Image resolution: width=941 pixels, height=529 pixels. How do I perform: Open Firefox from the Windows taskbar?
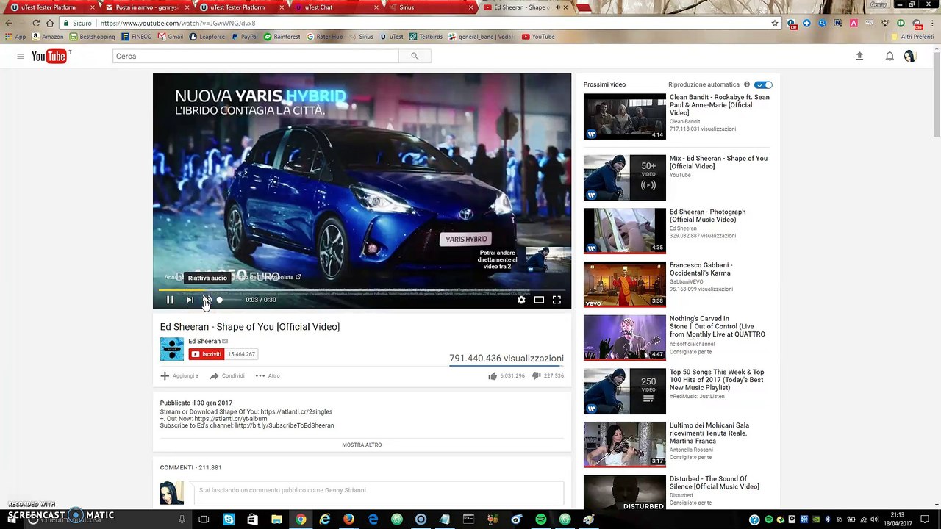348,519
